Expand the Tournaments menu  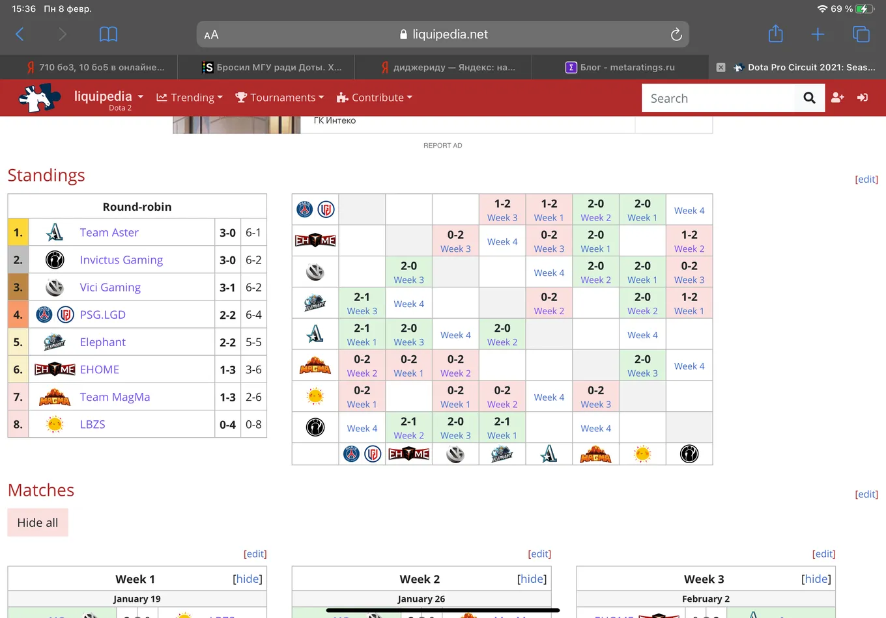pyautogui.click(x=279, y=98)
